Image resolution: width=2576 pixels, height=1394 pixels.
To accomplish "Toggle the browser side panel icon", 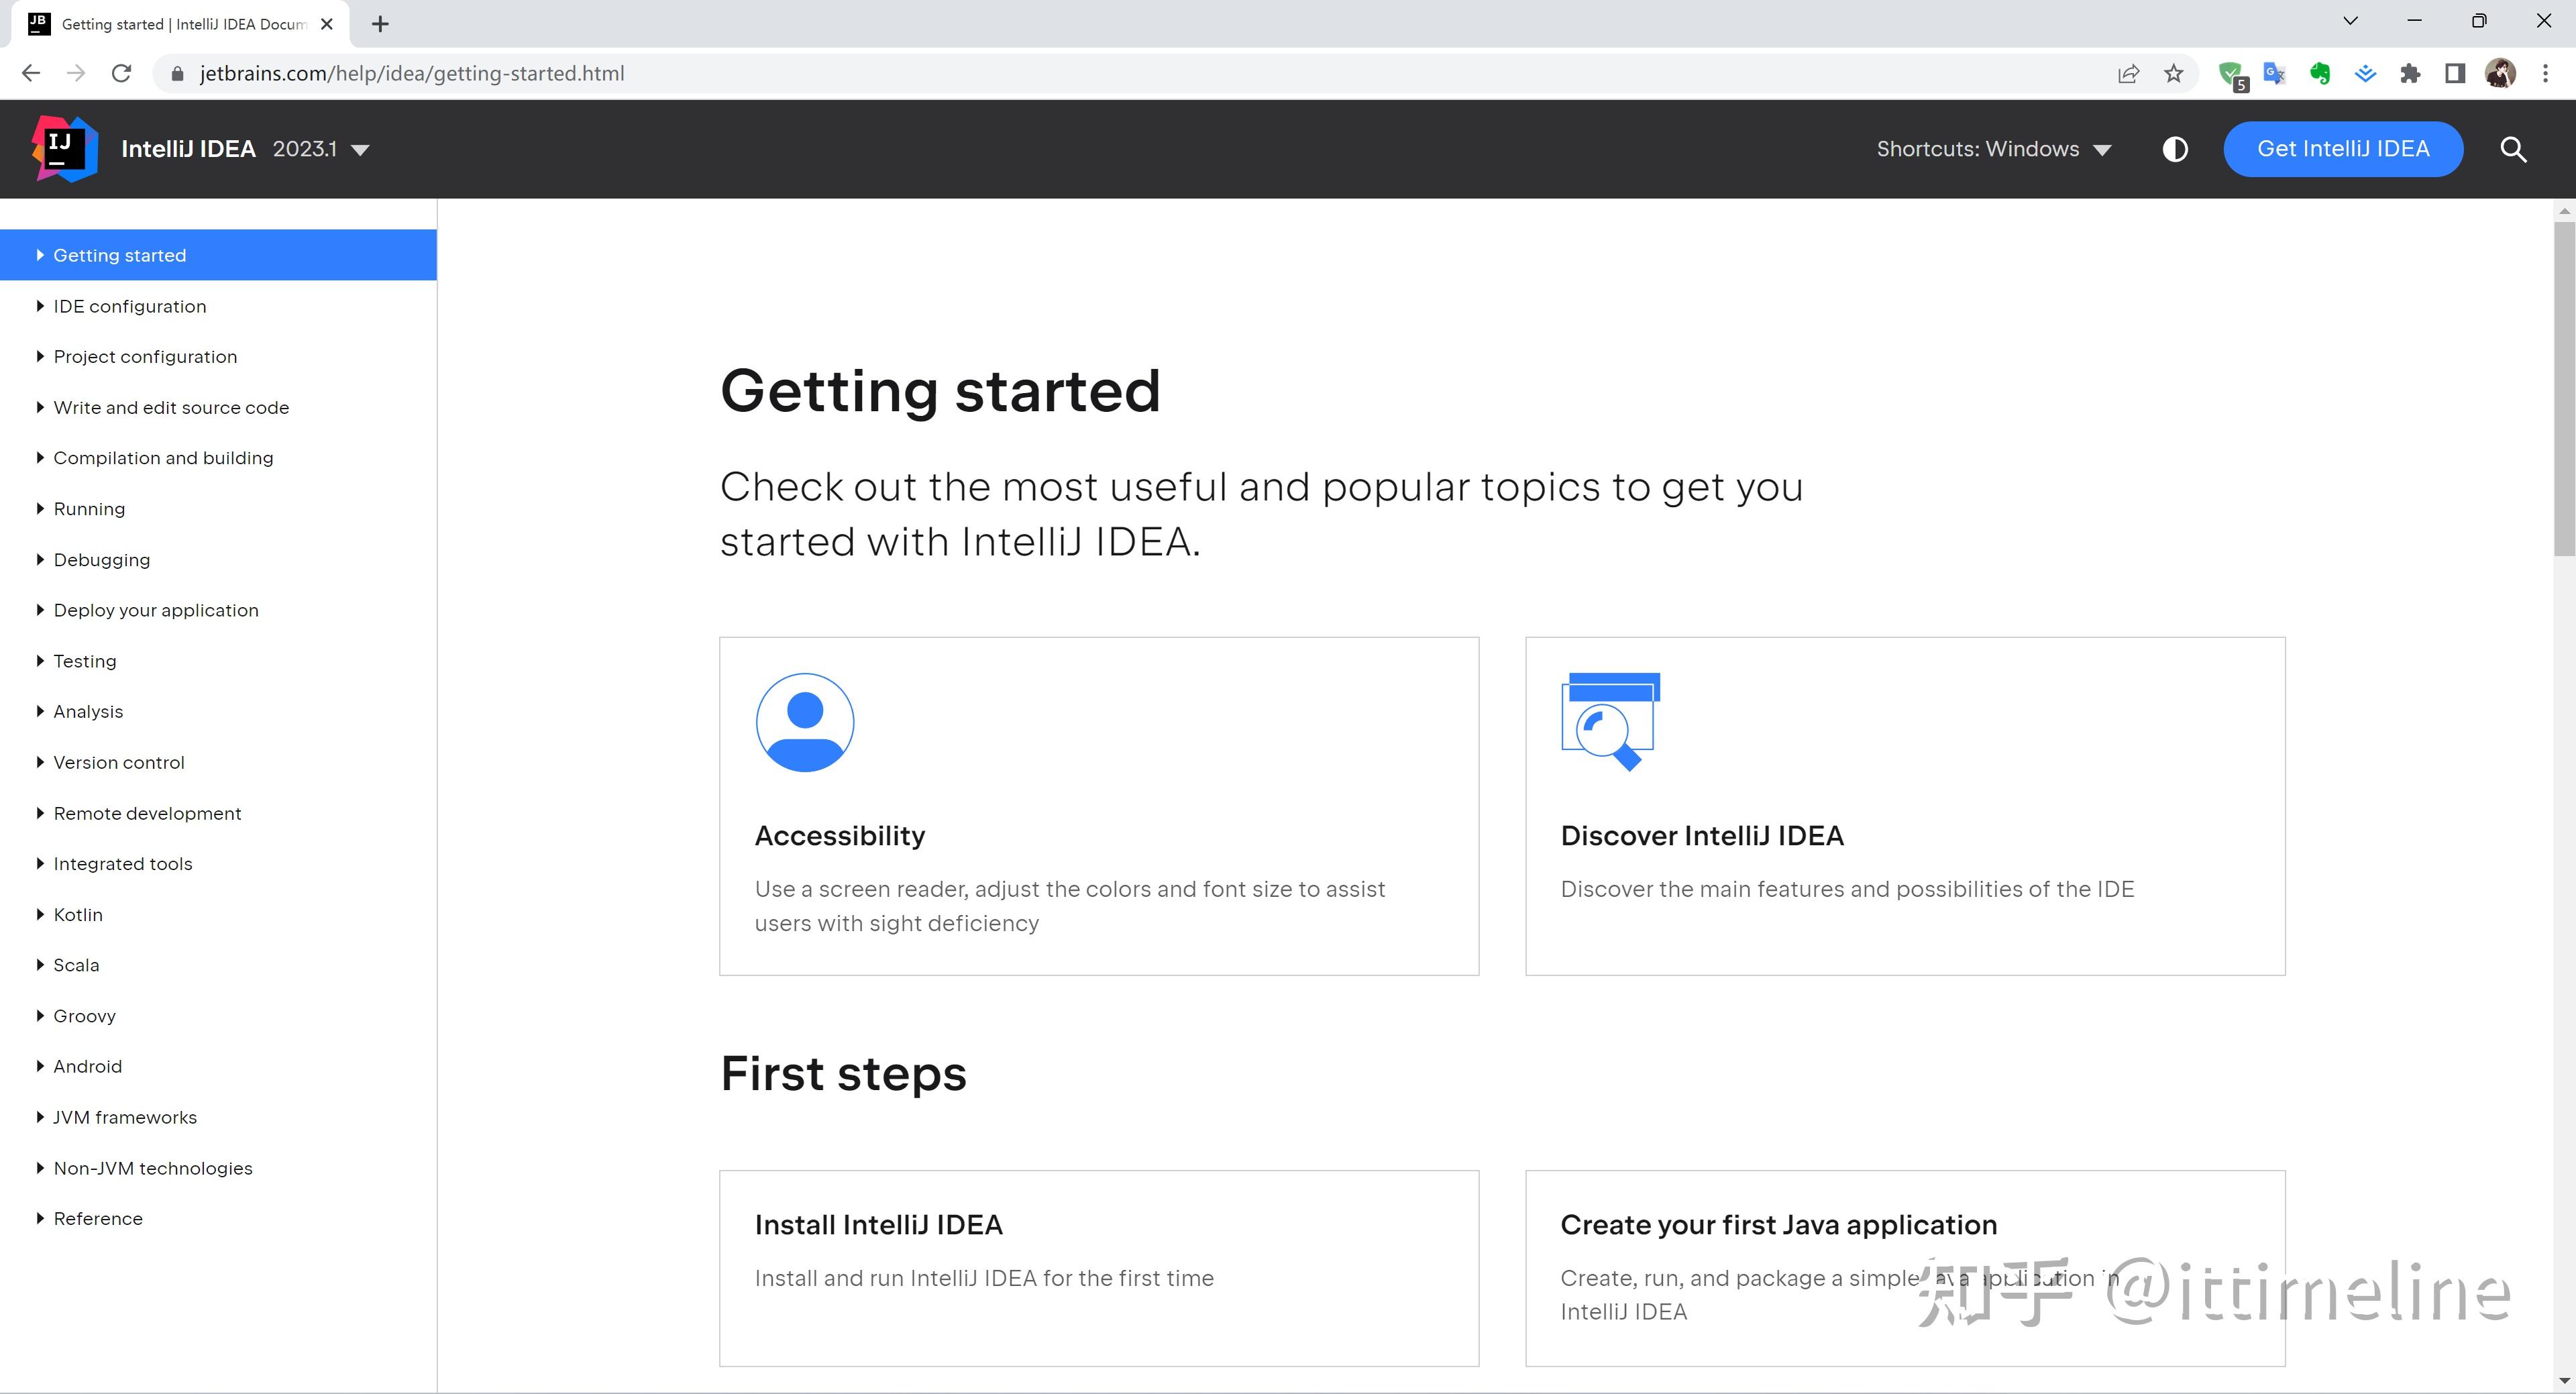I will 2454,73.
